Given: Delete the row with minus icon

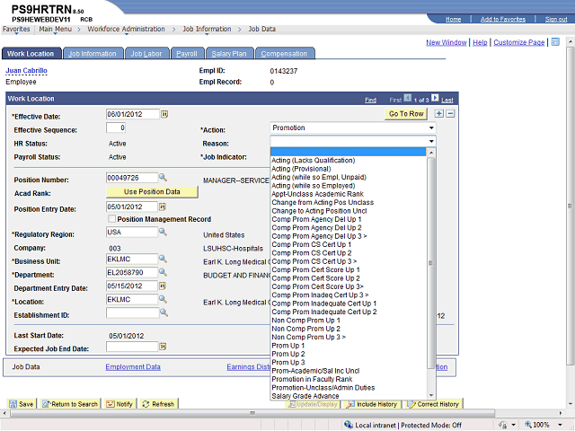Looking at the screenshot, I should [450, 114].
